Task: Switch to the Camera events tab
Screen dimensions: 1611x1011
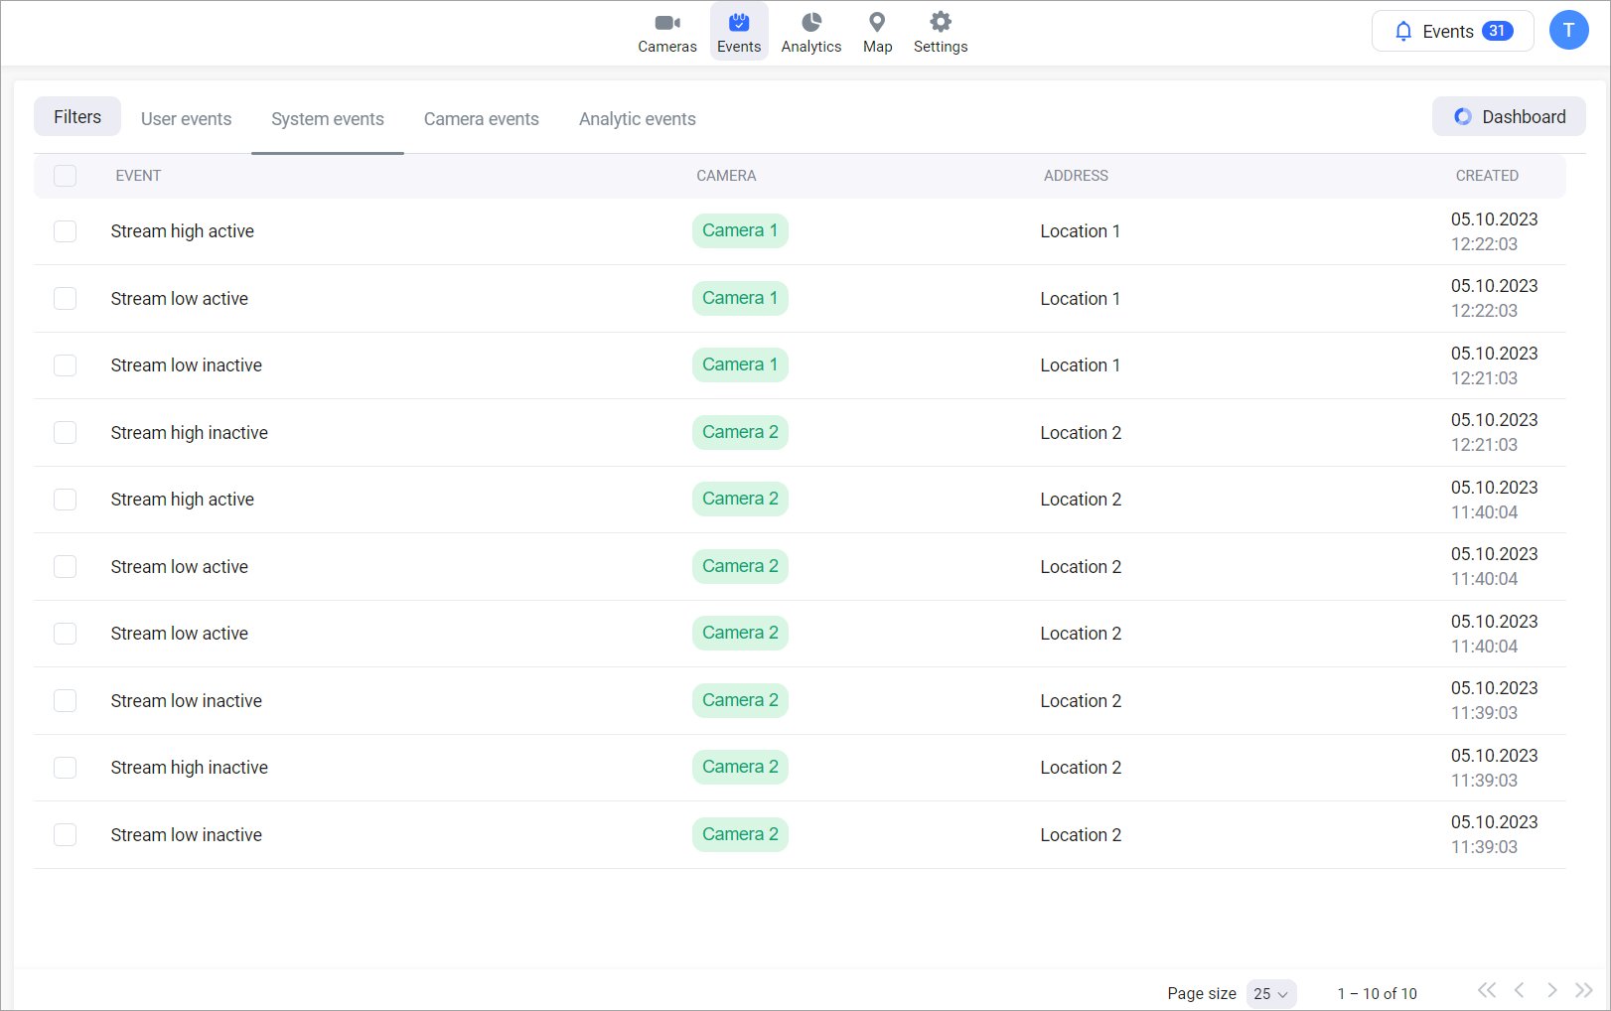Action: click(x=481, y=119)
